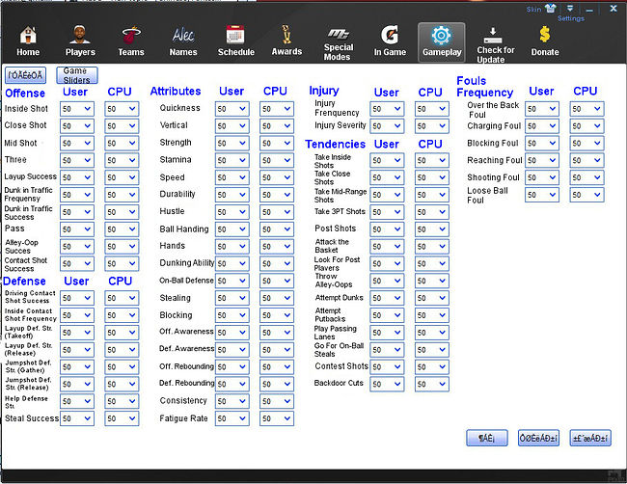Select the Special Modes icon
Viewport: 627px width, 484px height.
click(339, 41)
